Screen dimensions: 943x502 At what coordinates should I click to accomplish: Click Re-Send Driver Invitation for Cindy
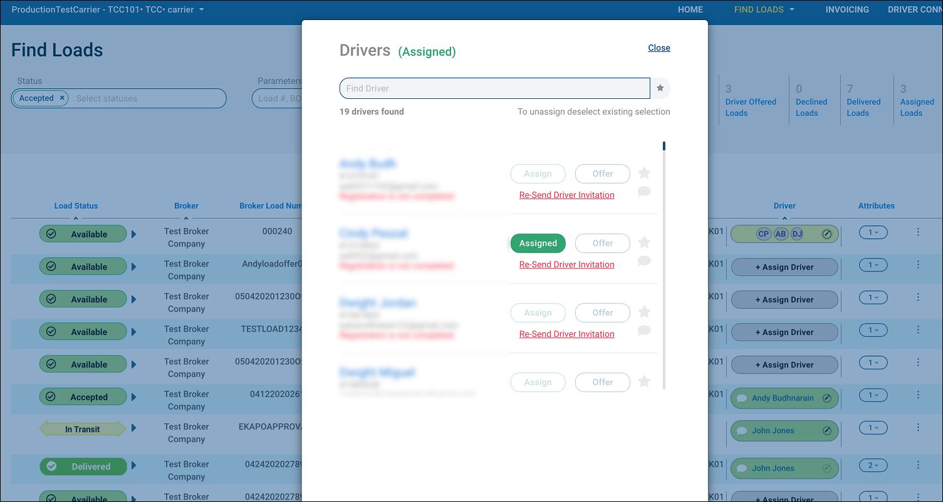coord(566,265)
